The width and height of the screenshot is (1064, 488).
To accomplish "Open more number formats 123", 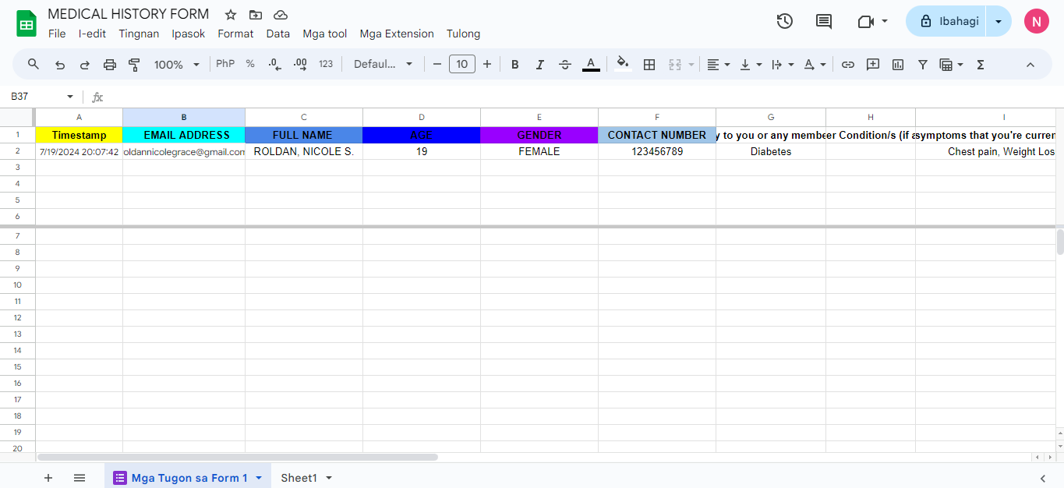I will (x=326, y=64).
